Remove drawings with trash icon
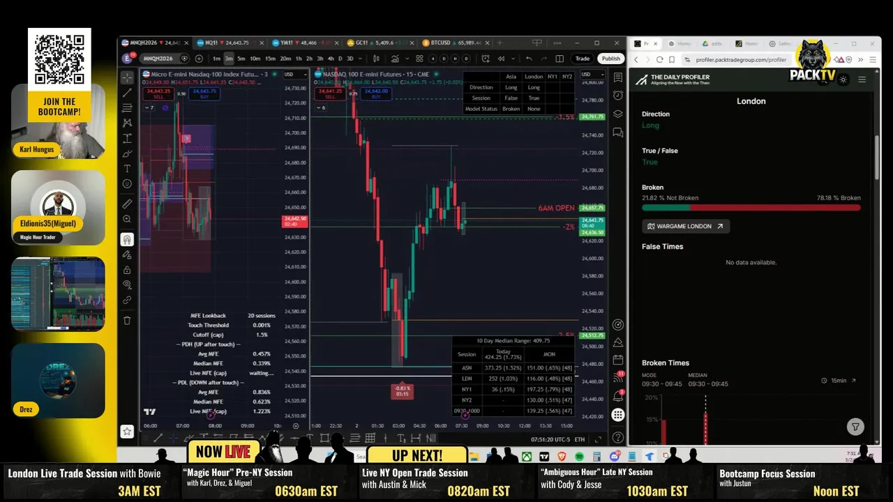 coord(127,321)
